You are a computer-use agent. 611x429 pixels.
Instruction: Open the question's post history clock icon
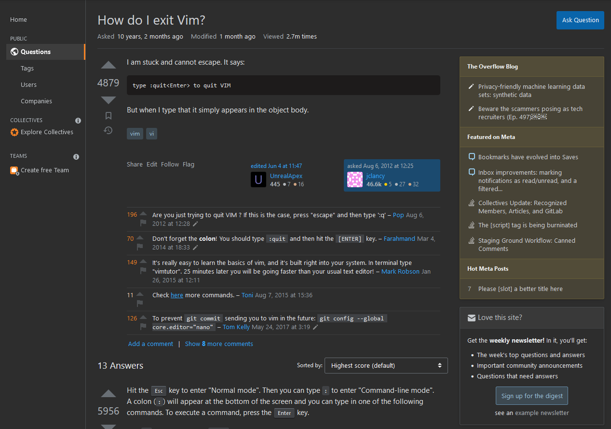[109, 130]
